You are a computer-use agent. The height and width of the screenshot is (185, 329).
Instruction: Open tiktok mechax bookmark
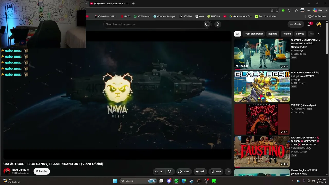[x=241, y=16]
